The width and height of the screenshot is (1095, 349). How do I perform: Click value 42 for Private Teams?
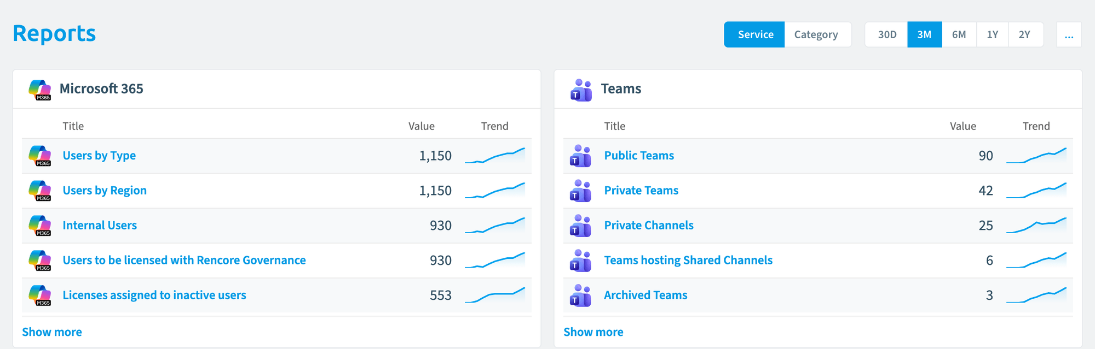[x=986, y=191]
